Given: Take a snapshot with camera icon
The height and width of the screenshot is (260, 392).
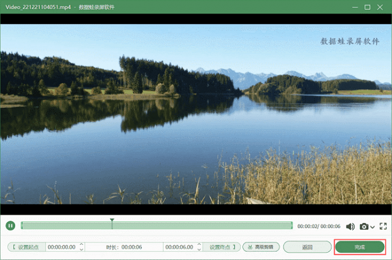Looking at the screenshot, I should pos(364,226).
